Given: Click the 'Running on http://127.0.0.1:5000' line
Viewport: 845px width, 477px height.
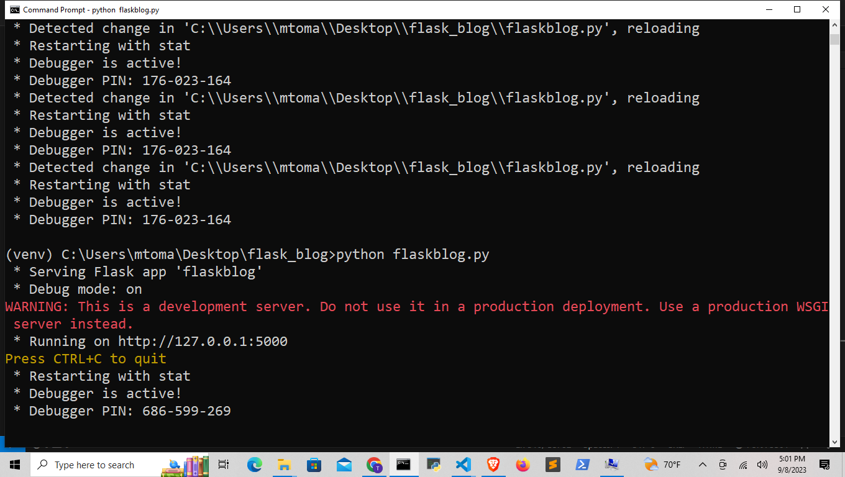Looking at the screenshot, I should [x=150, y=341].
